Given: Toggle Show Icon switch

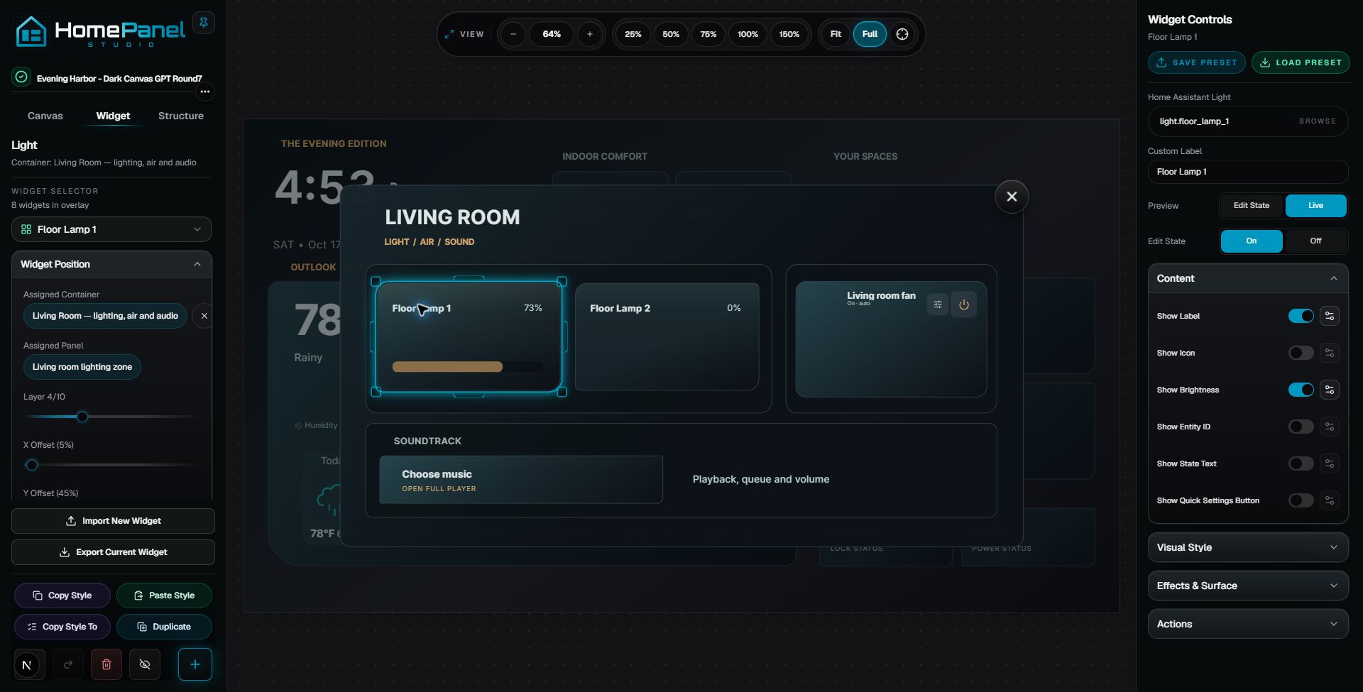Looking at the screenshot, I should click(x=1301, y=353).
